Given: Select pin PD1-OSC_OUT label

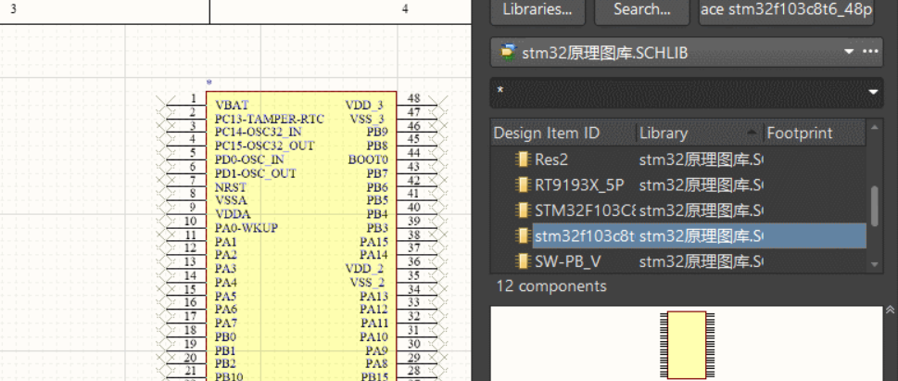Looking at the screenshot, I should [x=256, y=173].
